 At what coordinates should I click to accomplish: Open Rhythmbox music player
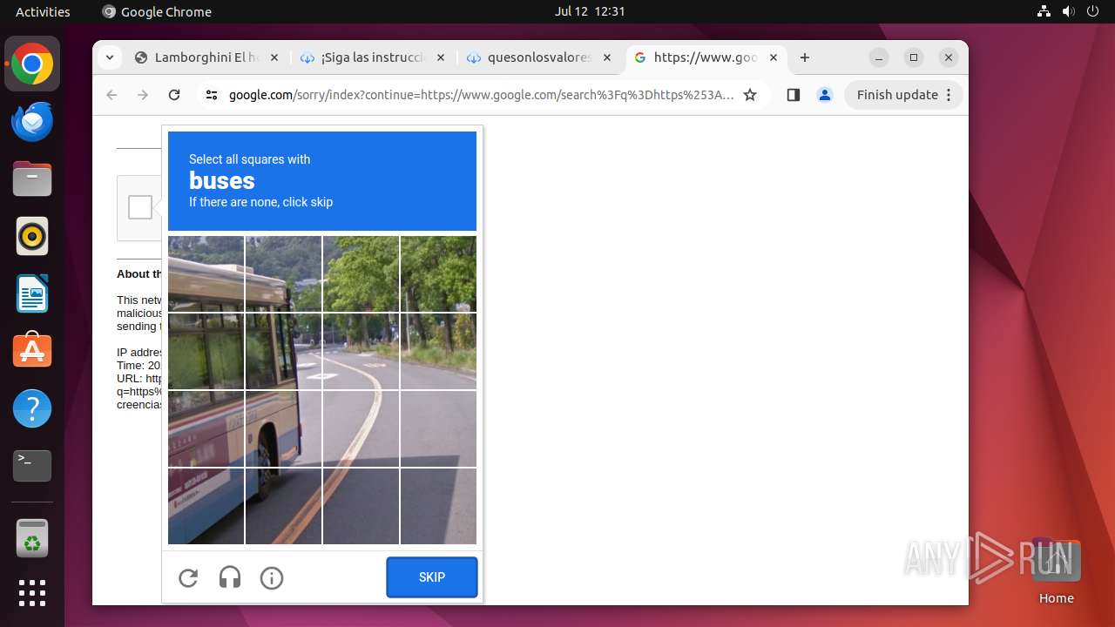point(32,236)
